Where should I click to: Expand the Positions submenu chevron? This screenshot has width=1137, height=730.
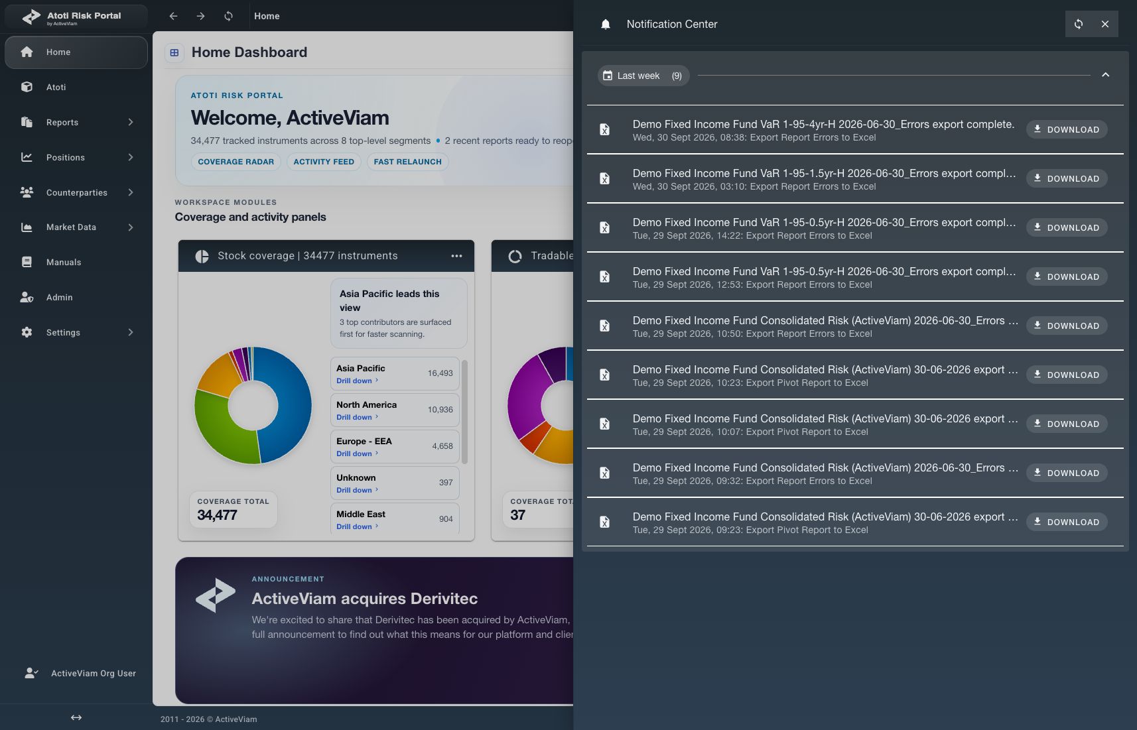tap(131, 157)
